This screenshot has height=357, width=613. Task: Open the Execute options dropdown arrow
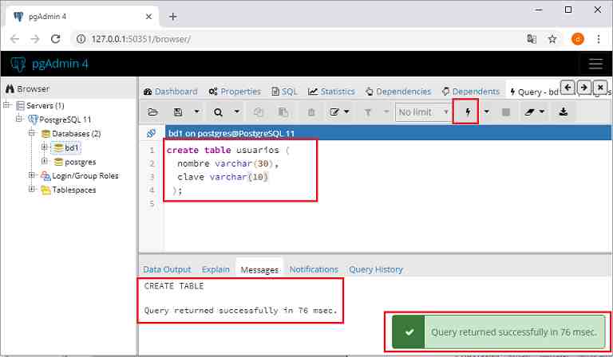486,112
